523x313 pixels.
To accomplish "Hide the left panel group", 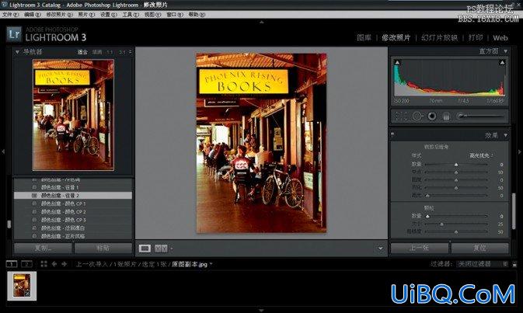I will point(2,151).
